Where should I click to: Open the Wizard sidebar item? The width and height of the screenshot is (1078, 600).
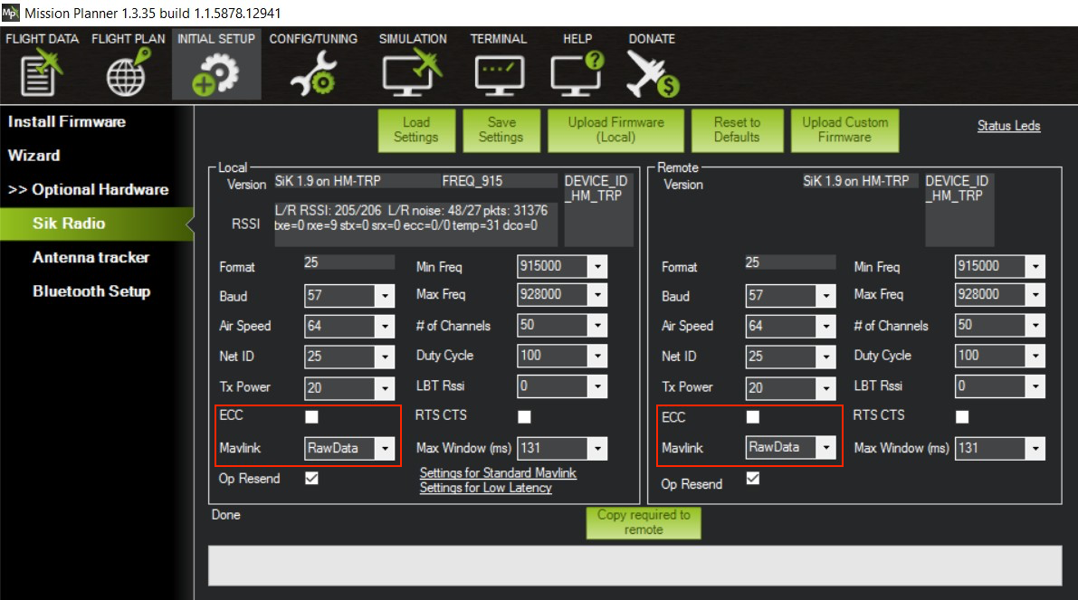pyautogui.click(x=33, y=156)
